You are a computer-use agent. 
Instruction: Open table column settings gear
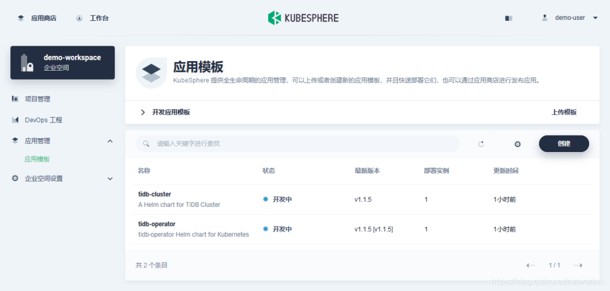click(x=517, y=144)
